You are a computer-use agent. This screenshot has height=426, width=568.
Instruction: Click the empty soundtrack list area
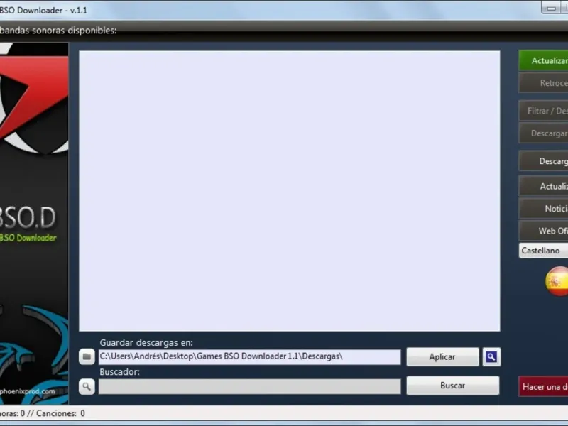click(290, 191)
